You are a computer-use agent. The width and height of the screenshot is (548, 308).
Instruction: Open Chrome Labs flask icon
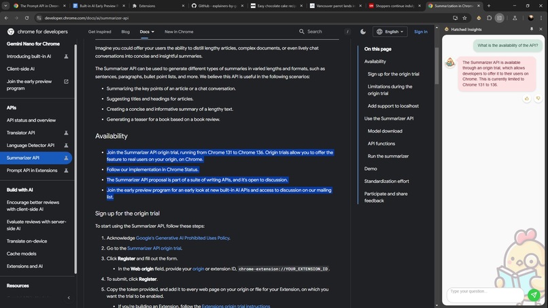[515, 18]
